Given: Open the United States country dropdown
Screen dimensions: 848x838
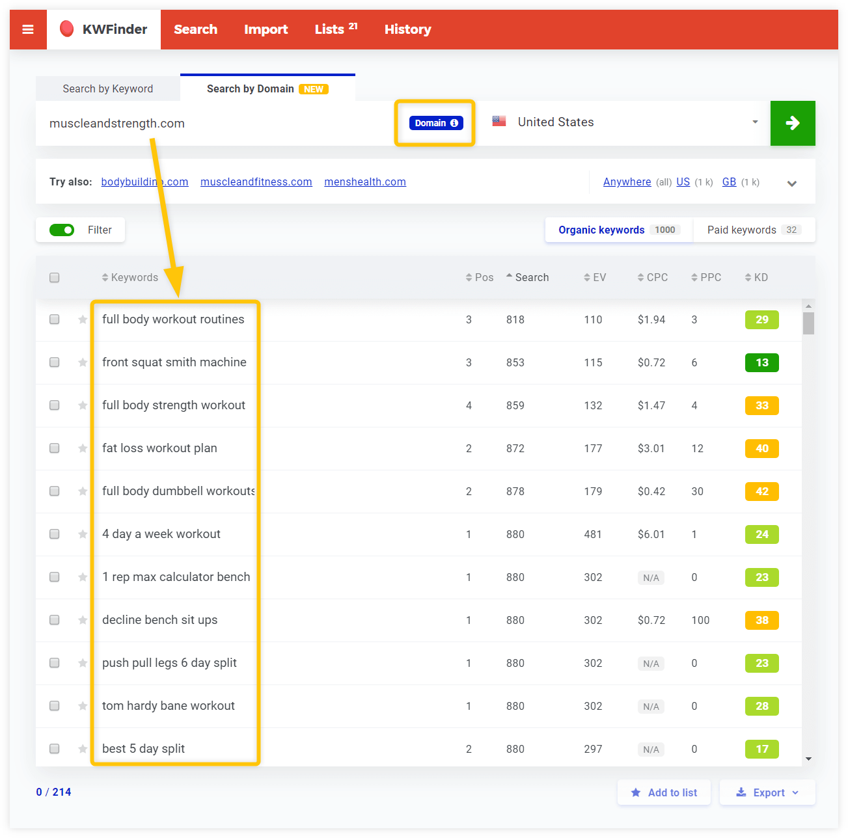Looking at the screenshot, I should pyautogui.click(x=625, y=122).
